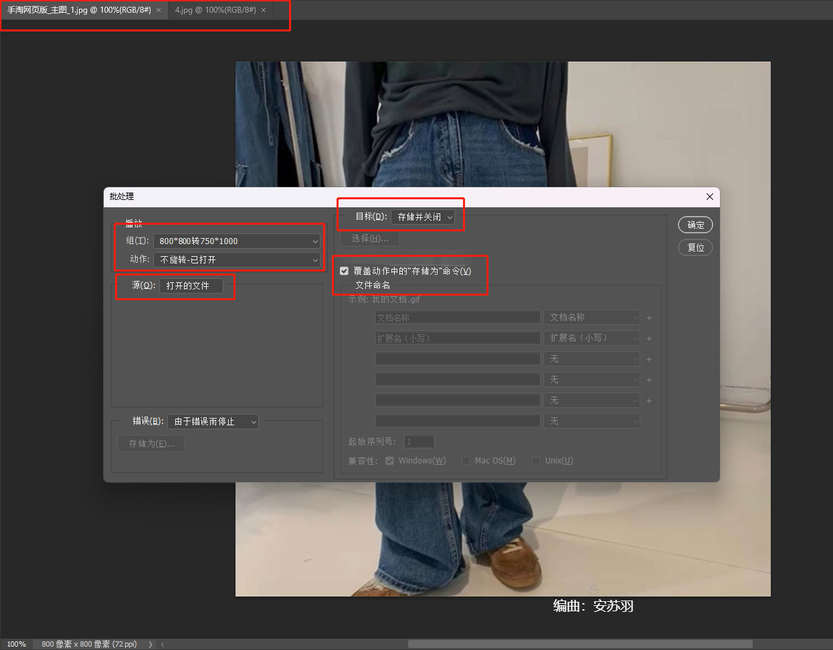Switch to the 4.jpg document tab
The width and height of the screenshot is (833, 650).
215,10
